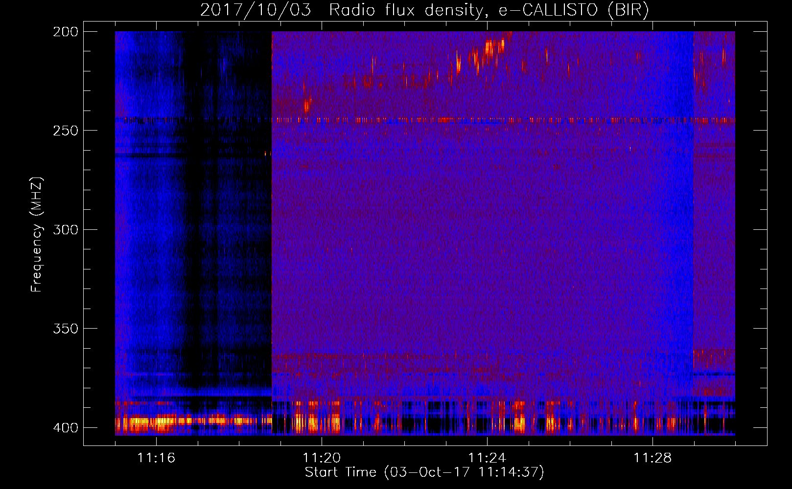Click the plot title 'Radio flux density, e-CALLISTO (BIR)'
Viewport: 792px width, 489px height.
click(x=489, y=10)
